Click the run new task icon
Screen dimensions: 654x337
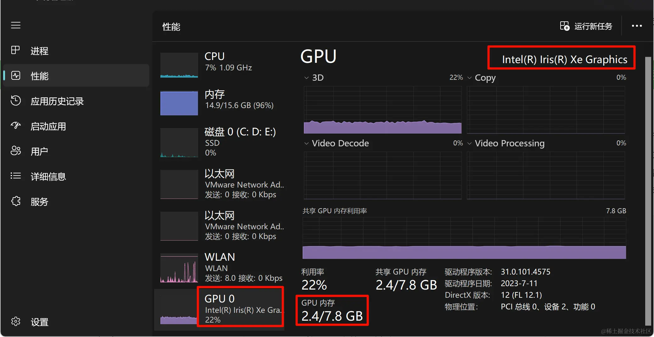565,26
